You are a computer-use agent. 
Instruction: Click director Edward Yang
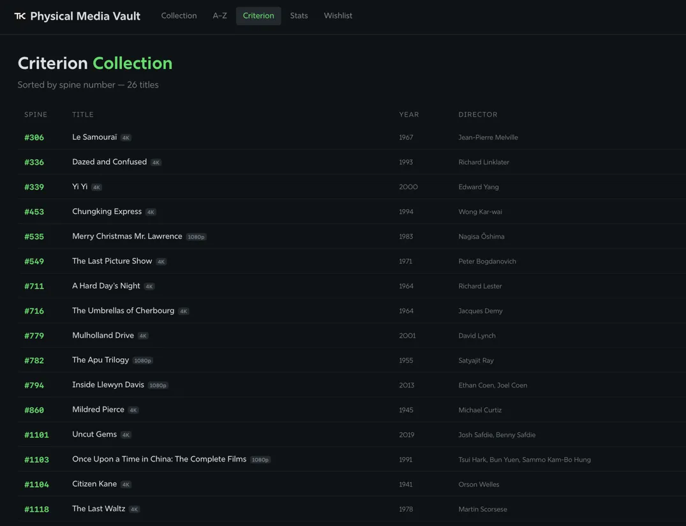click(x=478, y=187)
